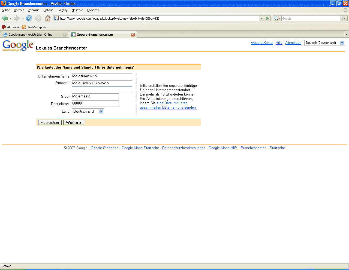
Task: Go to the home page icon
Action: click(x=48, y=18)
